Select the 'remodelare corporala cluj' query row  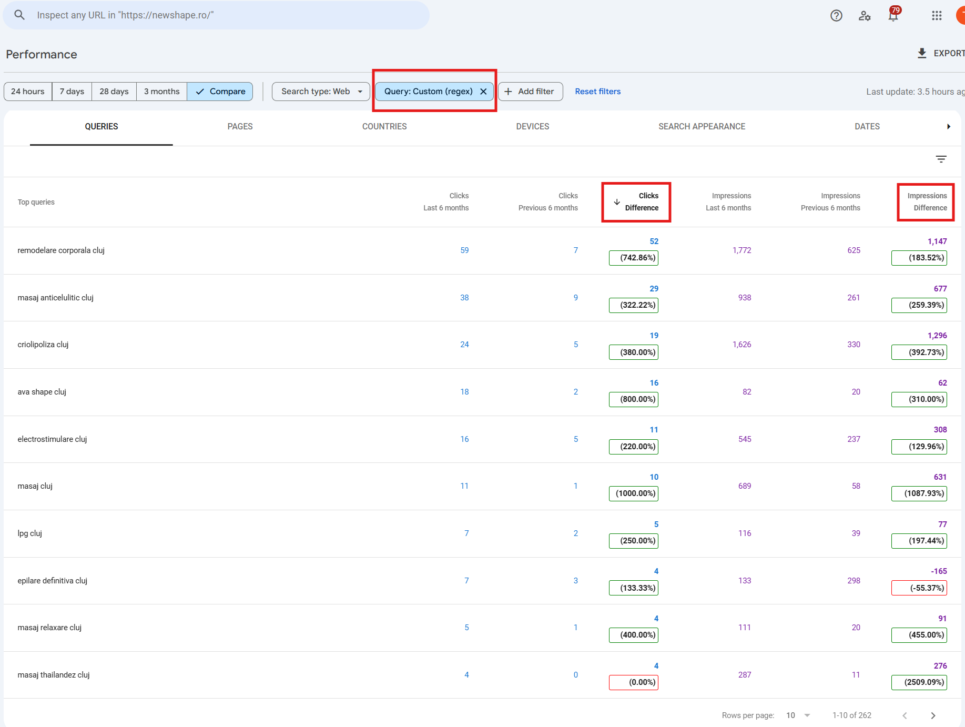coord(482,250)
